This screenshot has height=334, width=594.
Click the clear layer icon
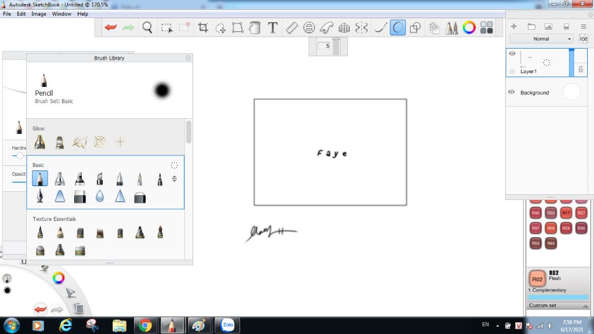coord(566,26)
